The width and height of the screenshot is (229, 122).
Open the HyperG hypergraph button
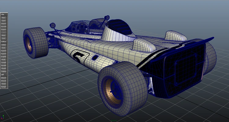click(3, 51)
